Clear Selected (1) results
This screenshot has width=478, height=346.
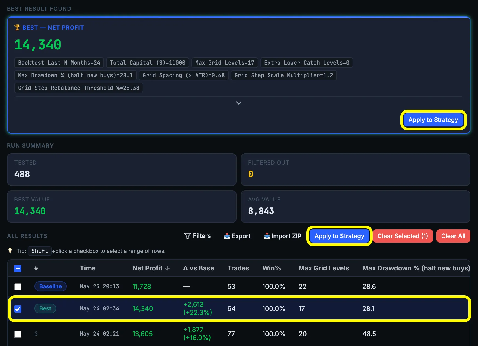[403, 236]
